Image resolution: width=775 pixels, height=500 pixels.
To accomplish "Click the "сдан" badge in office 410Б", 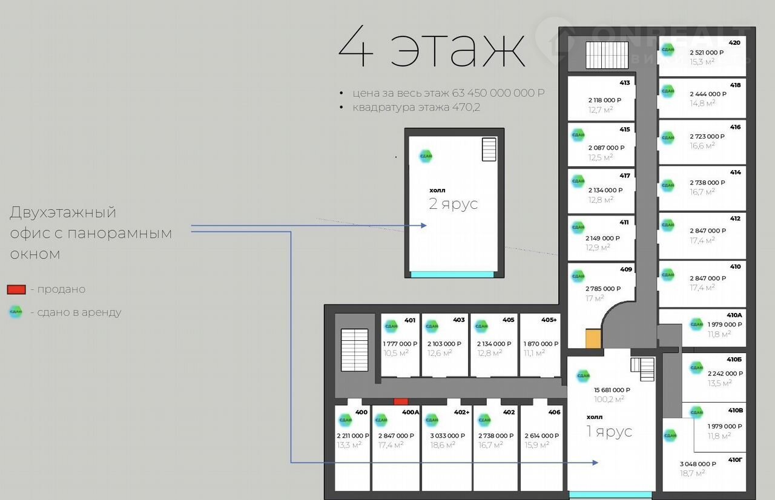I will (696, 367).
